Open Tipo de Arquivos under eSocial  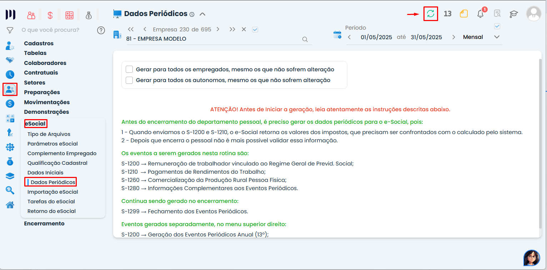(x=49, y=134)
